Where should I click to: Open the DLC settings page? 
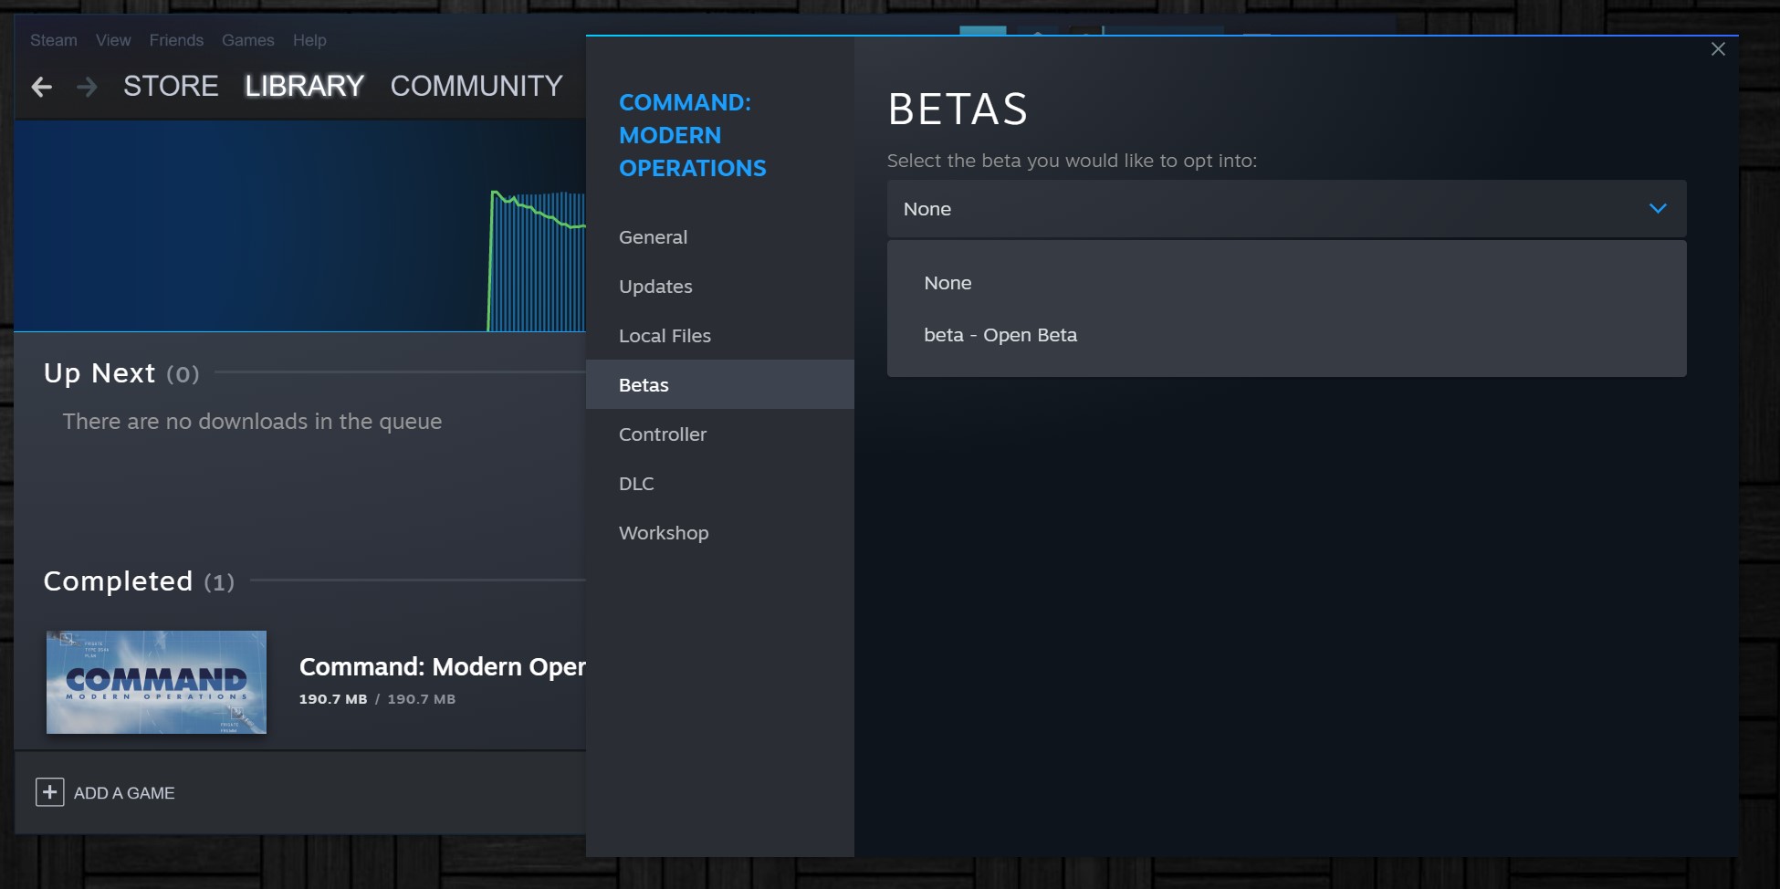pyautogui.click(x=720, y=484)
